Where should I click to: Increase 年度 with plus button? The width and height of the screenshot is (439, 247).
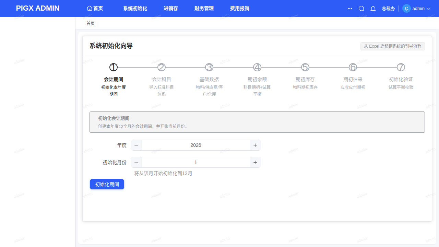click(x=255, y=145)
